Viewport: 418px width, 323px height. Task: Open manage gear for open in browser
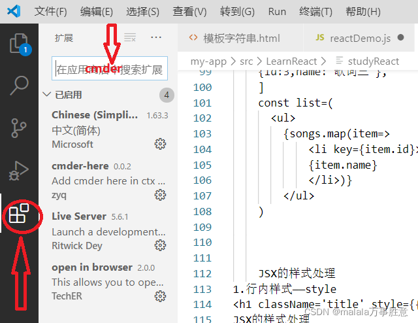[x=160, y=296]
